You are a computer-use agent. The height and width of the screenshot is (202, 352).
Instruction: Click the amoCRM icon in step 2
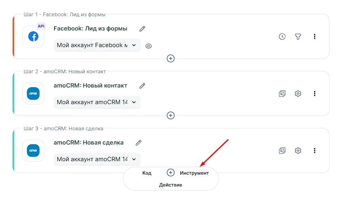(33, 93)
